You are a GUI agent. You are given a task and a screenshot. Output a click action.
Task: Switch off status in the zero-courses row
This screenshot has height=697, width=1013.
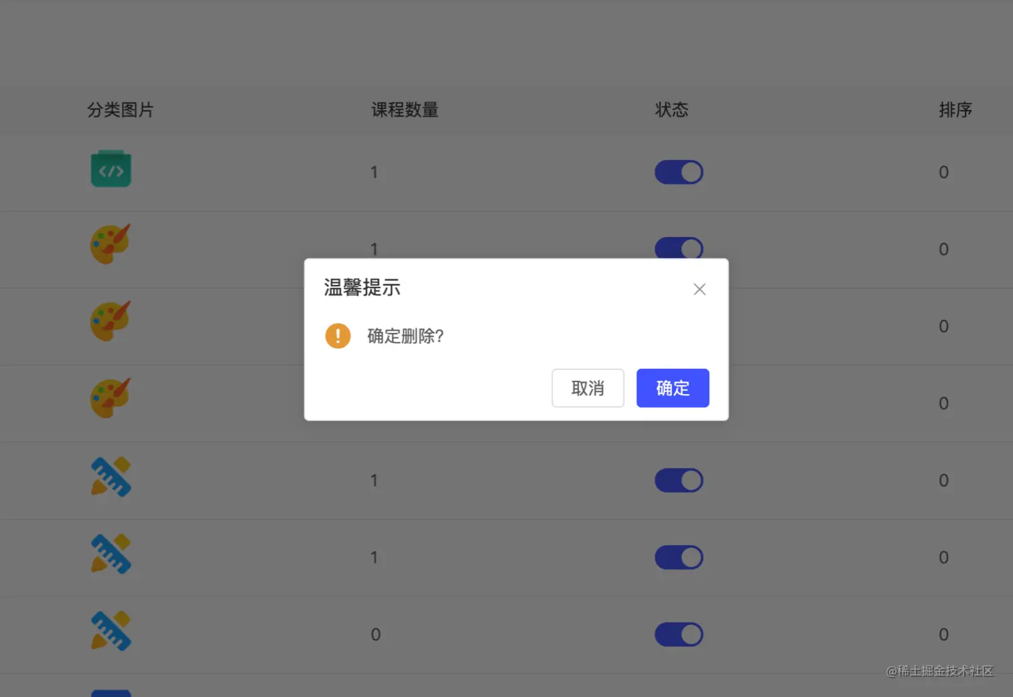point(679,635)
